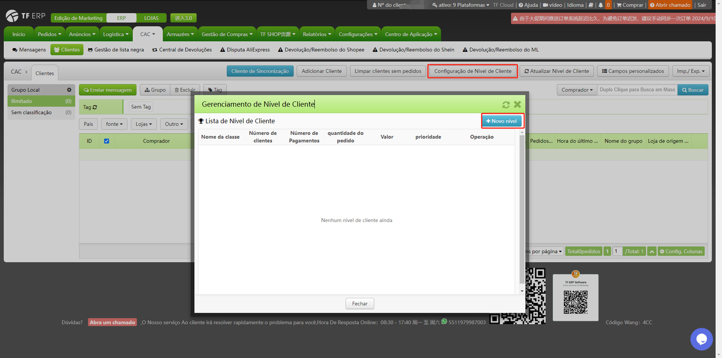Click the Excluir trash button
This screenshot has height=358, width=722.
click(x=185, y=89)
